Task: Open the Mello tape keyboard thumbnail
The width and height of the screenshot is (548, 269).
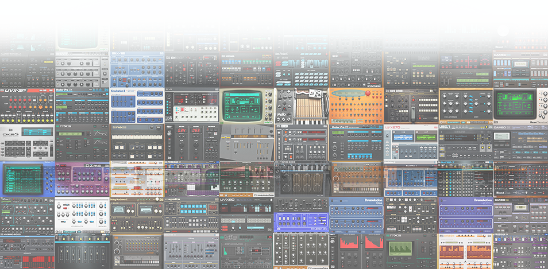Action: (x=302, y=106)
